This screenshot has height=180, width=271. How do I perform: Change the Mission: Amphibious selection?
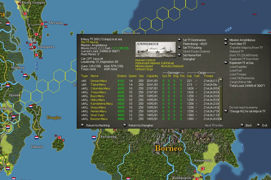(x=242, y=40)
